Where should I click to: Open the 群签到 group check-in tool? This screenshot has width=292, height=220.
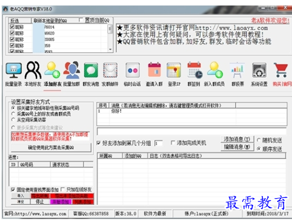(194, 74)
